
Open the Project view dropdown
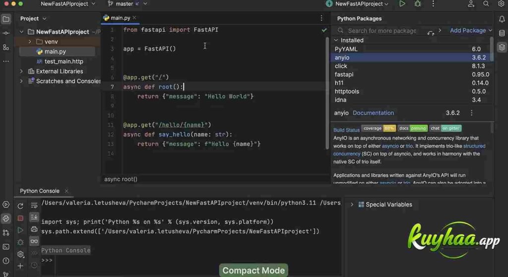(33, 18)
